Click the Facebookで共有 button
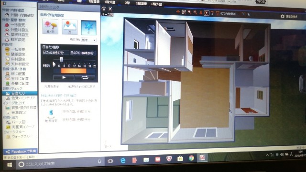This screenshot has width=306, height=172. click(21, 151)
